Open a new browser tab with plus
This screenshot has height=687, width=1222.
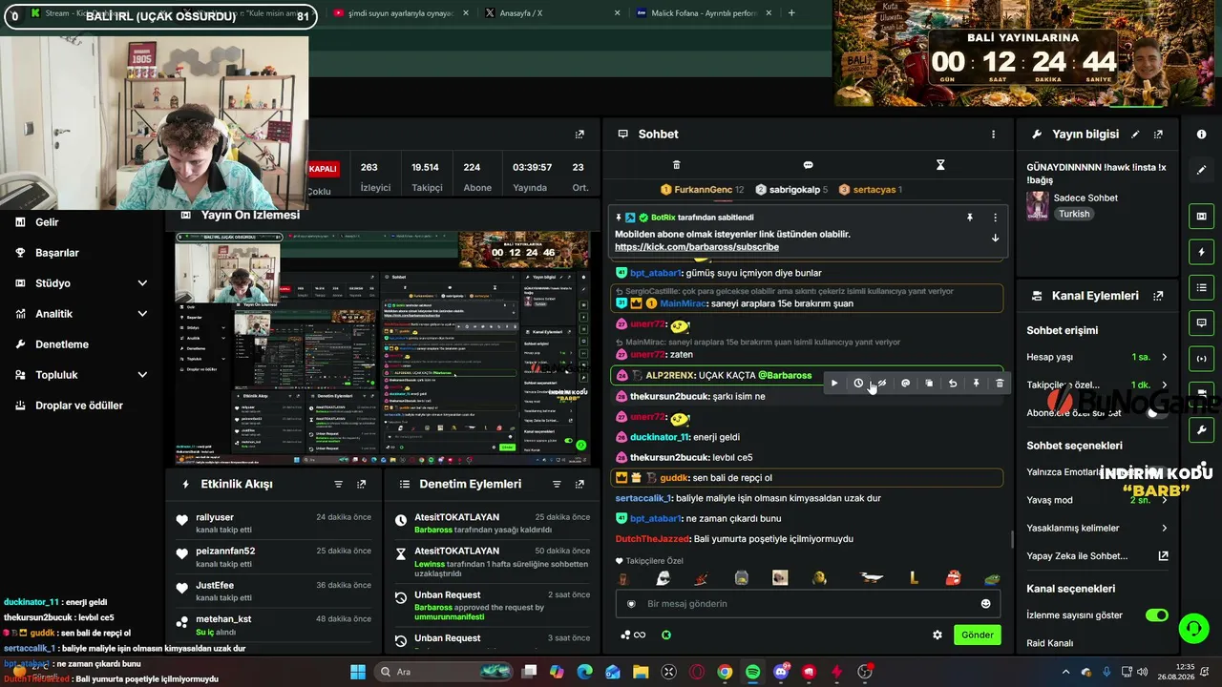click(791, 13)
